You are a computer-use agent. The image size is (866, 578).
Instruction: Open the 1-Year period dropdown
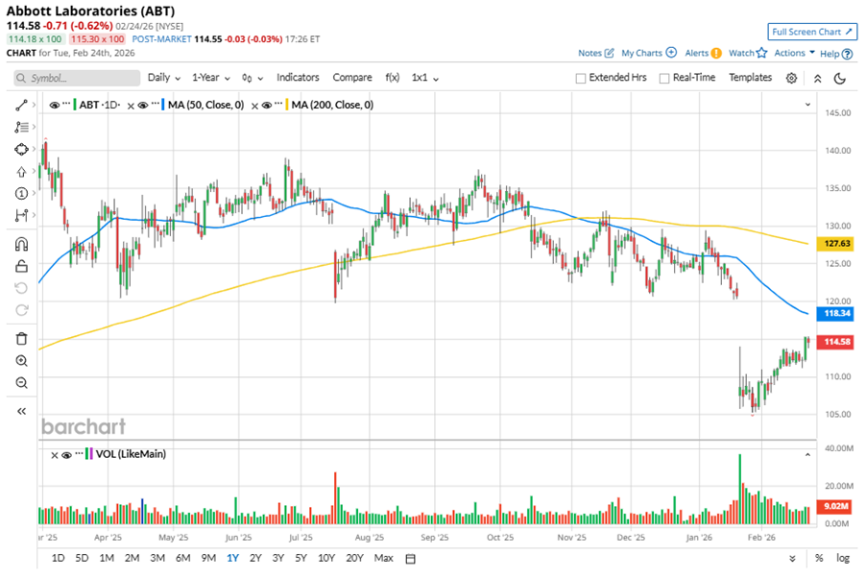[x=211, y=78]
